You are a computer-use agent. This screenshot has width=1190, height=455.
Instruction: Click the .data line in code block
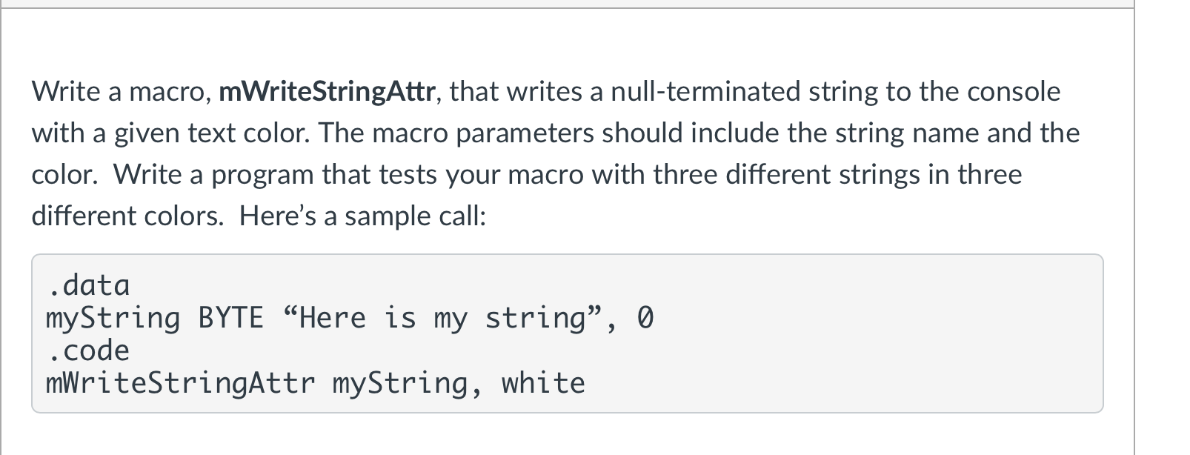pos(88,285)
